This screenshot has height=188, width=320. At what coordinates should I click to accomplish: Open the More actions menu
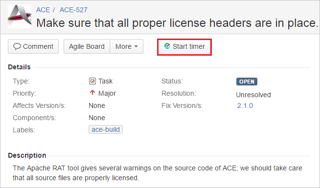(127, 46)
